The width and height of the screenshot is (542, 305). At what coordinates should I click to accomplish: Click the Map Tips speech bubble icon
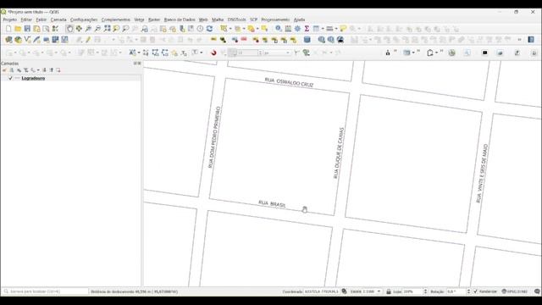[343, 29]
